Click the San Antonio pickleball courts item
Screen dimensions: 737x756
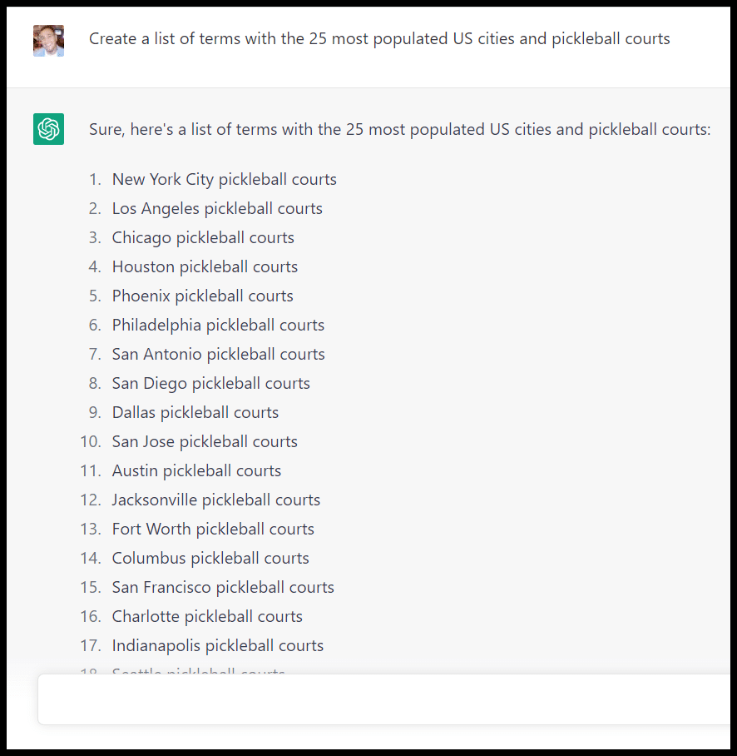[x=218, y=355]
